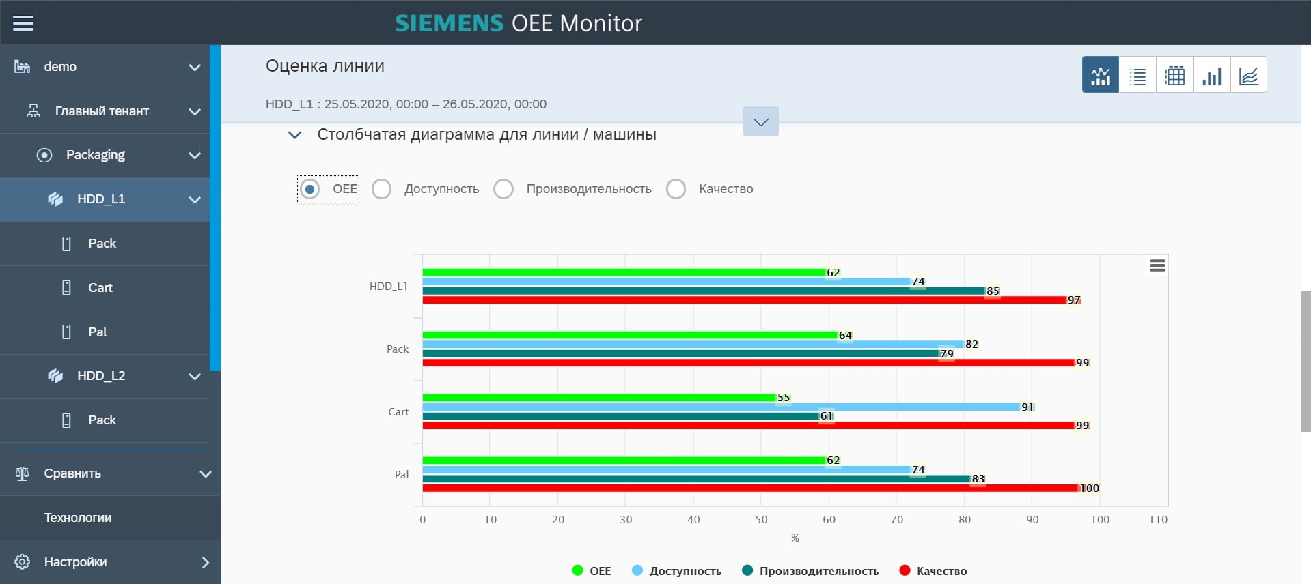Collapse the demo node chevron
Screen dimensions: 1311x584
(x=195, y=68)
